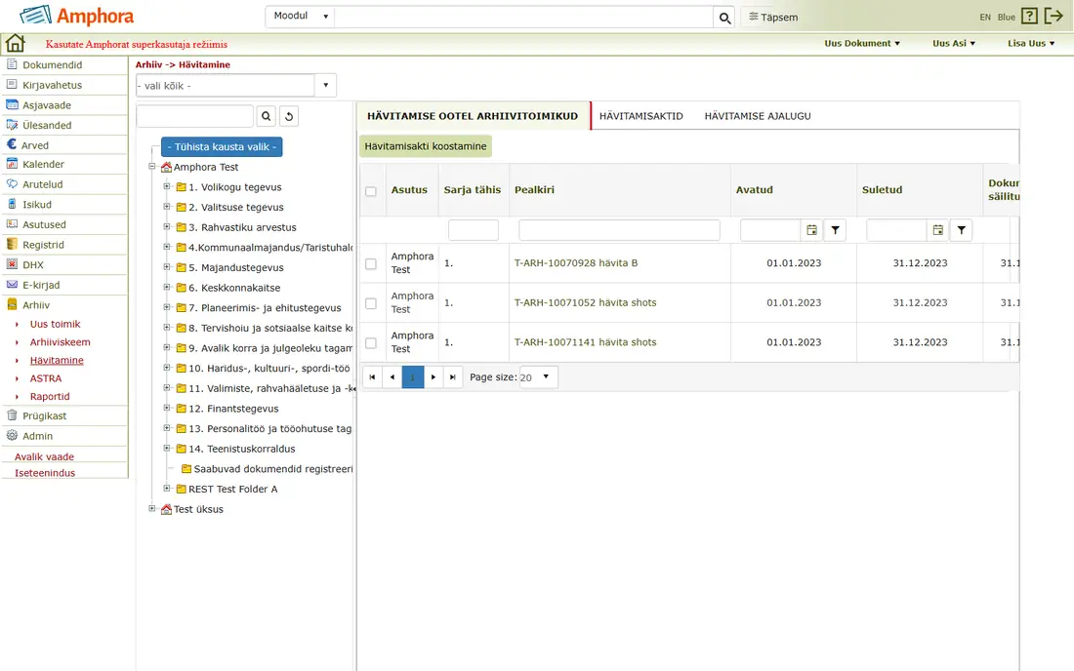
Task: Click the Pealkiri filter input field
Action: click(619, 230)
